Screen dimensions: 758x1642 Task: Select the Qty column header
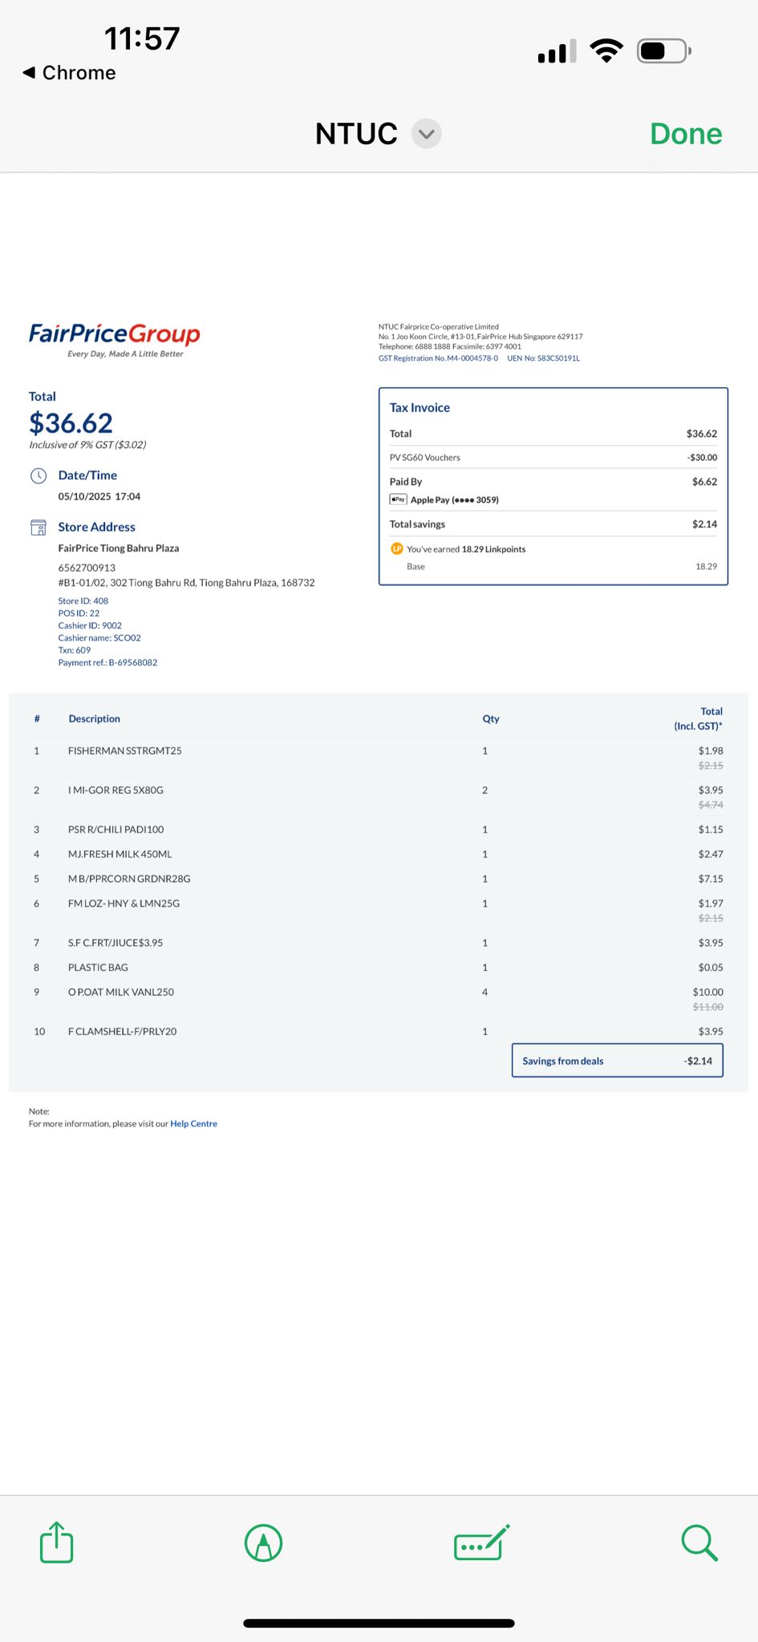click(491, 719)
